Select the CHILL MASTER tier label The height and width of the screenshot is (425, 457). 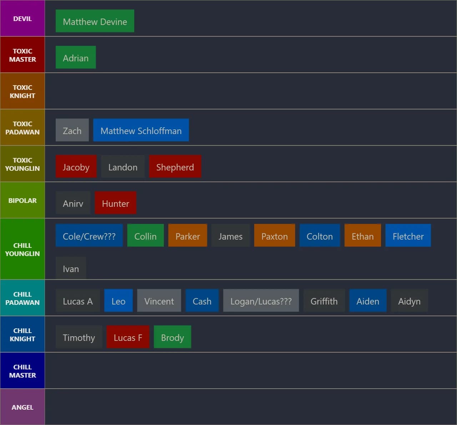click(22, 371)
